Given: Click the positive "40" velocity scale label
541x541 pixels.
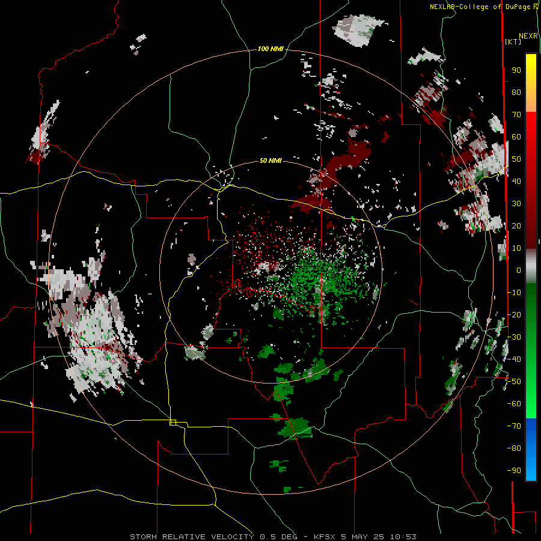Looking at the screenshot, I should 516,181.
